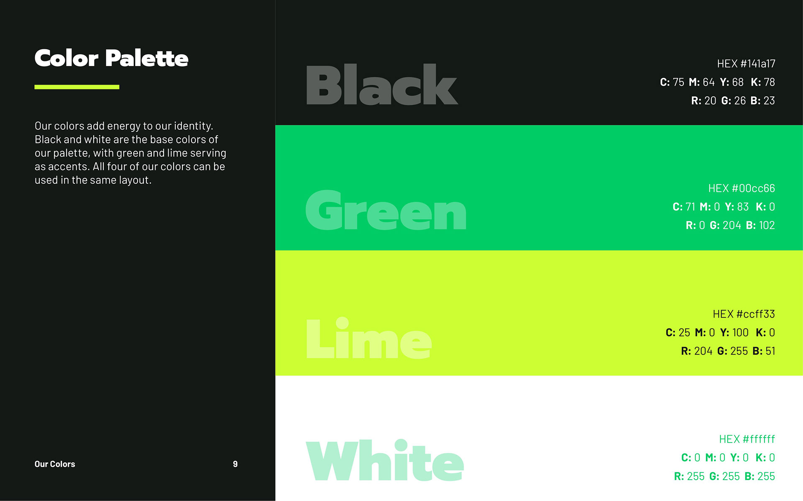Click the large Lime title text
The width and height of the screenshot is (803, 501).
[369, 339]
